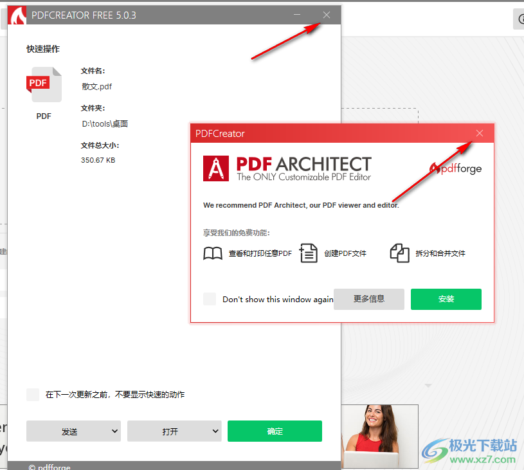This screenshot has height=470, width=524.
Task: Open the 发送 dropdown
Action: [73, 431]
